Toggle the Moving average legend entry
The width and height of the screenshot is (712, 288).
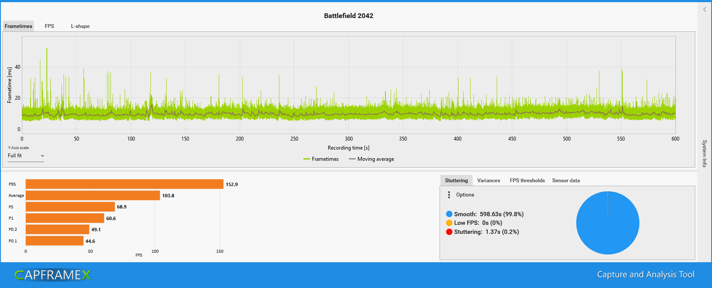372,159
